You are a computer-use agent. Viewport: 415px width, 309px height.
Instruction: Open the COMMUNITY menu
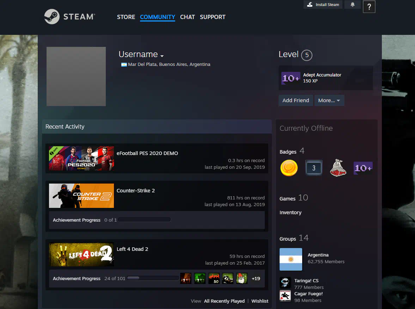pos(158,17)
